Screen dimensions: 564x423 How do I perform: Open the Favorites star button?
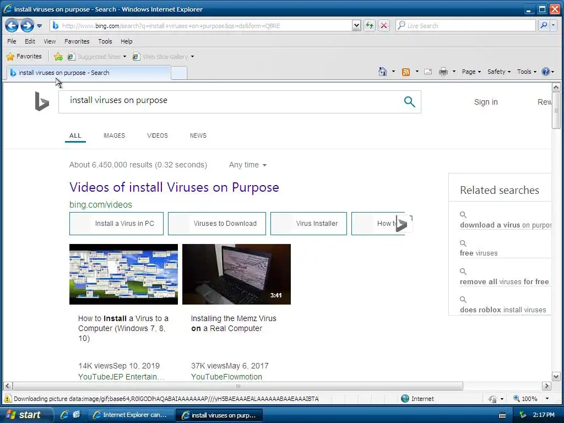pyautogui.click(x=24, y=57)
